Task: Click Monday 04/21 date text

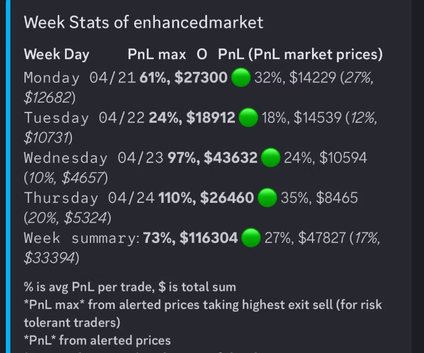Action: pyautogui.click(x=80, y=78)
